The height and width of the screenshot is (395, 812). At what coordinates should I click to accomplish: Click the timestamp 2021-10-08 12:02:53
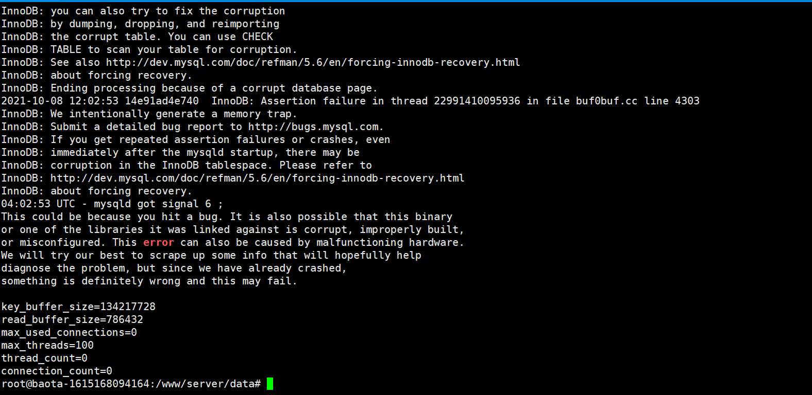(60, 101)
